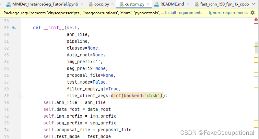The image size is (259, 139).
Task: Click 'seg_prefix=None' parameter
Action: [x=86, y=68]
